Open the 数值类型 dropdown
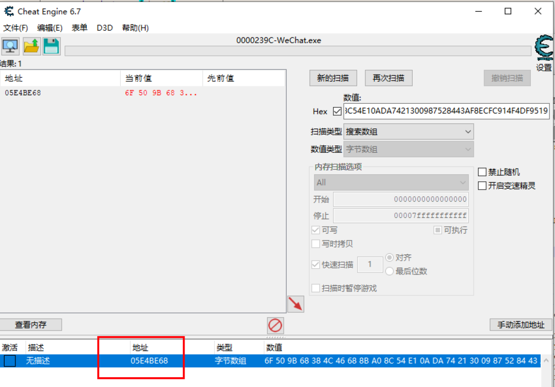 [x=409, y=150]
